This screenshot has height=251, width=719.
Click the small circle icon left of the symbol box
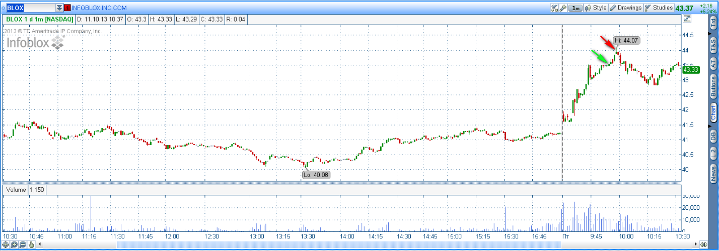coord(3,8)
